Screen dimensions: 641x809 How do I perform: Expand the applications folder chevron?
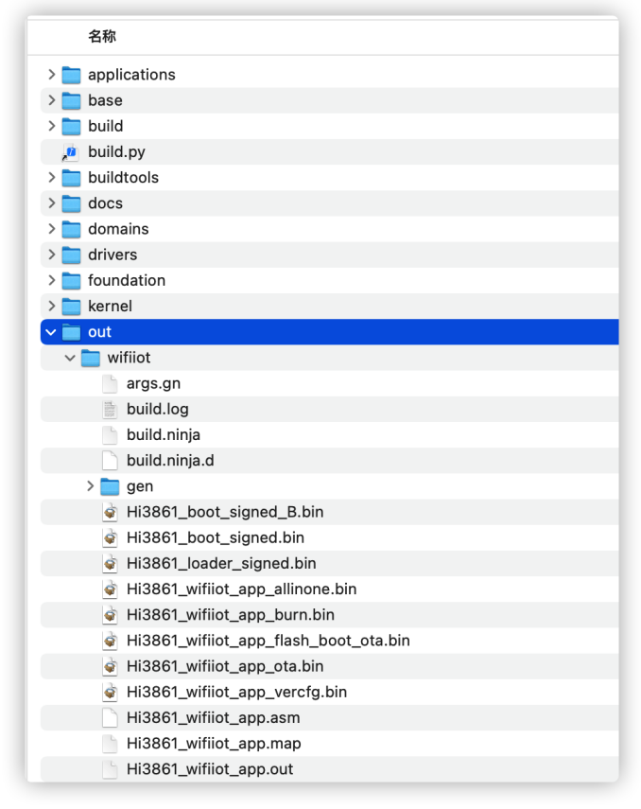pyautogui.click(x=52, y=75)
